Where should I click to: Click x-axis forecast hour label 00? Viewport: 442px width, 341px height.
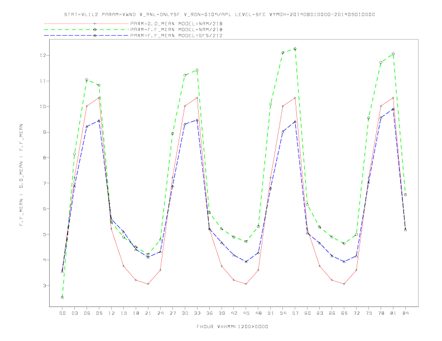pyautogui.click(x=63, y=313)
